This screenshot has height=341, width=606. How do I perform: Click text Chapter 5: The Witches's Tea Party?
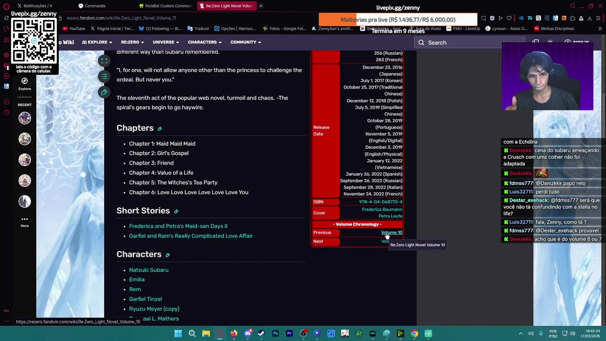click(173, 182)
